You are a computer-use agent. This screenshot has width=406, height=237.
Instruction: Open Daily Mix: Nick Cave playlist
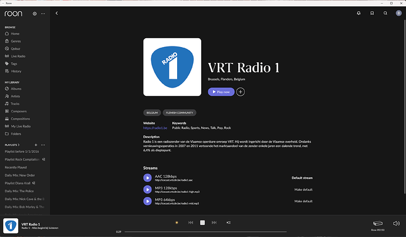click(25, 199)
